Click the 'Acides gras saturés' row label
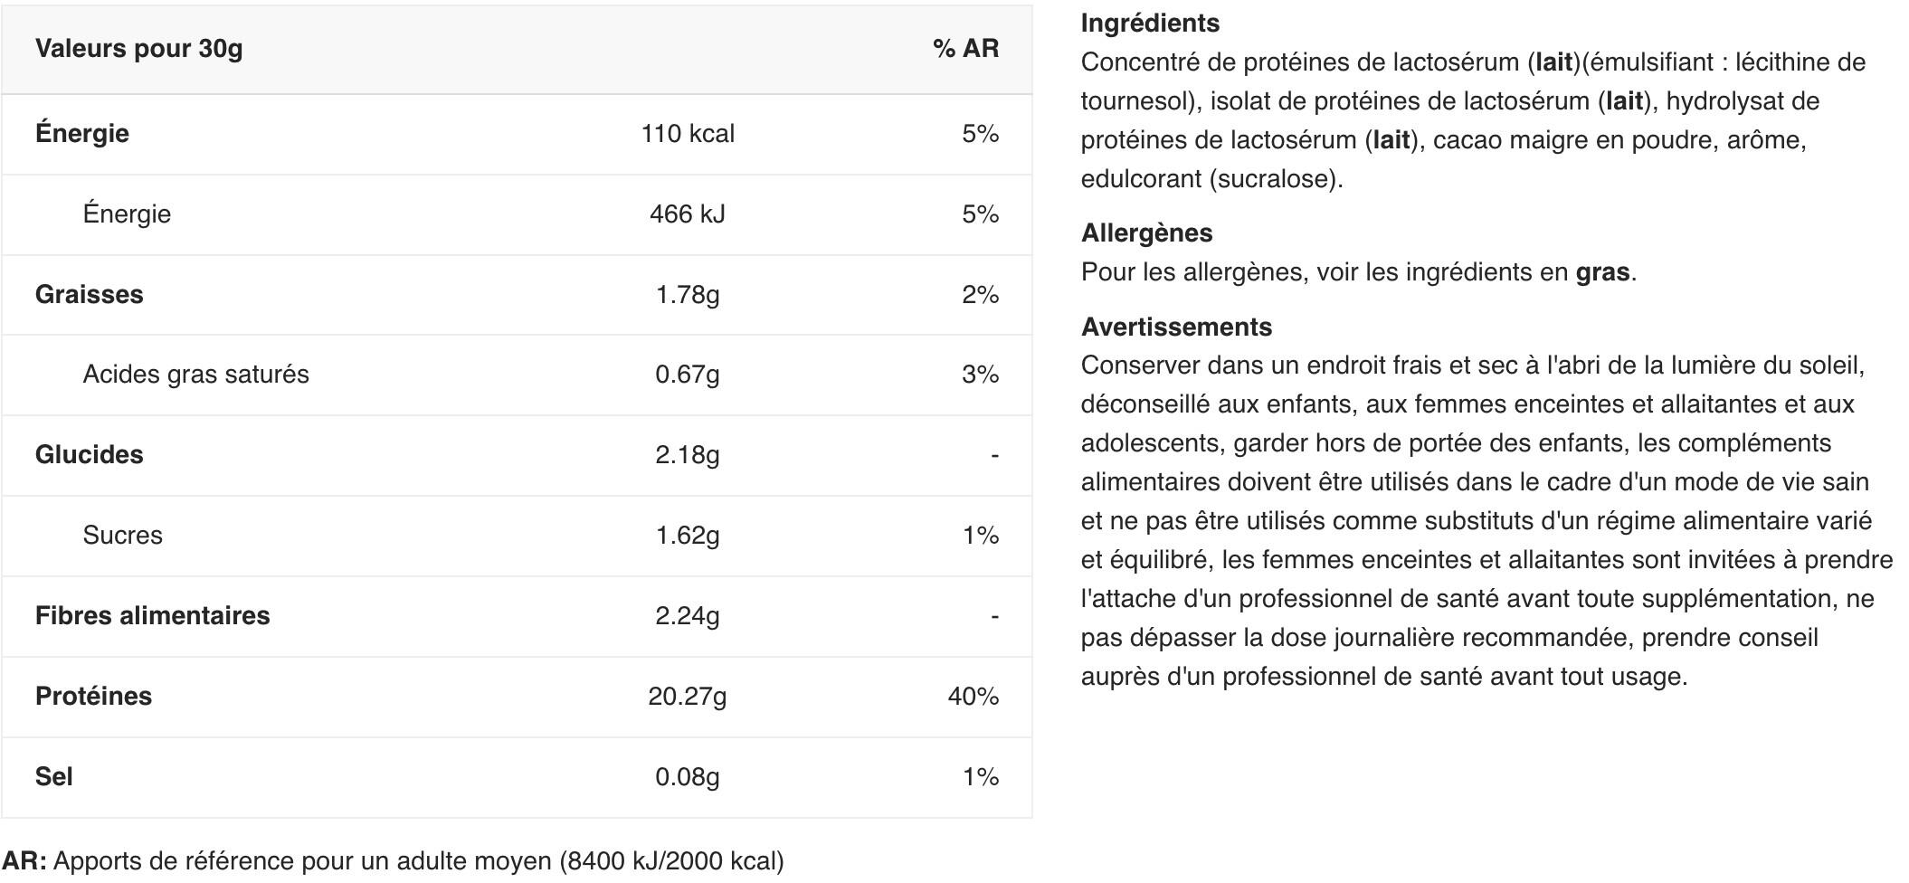The image size is (1909, 883). pyautogui.click(x=195, y=375)
